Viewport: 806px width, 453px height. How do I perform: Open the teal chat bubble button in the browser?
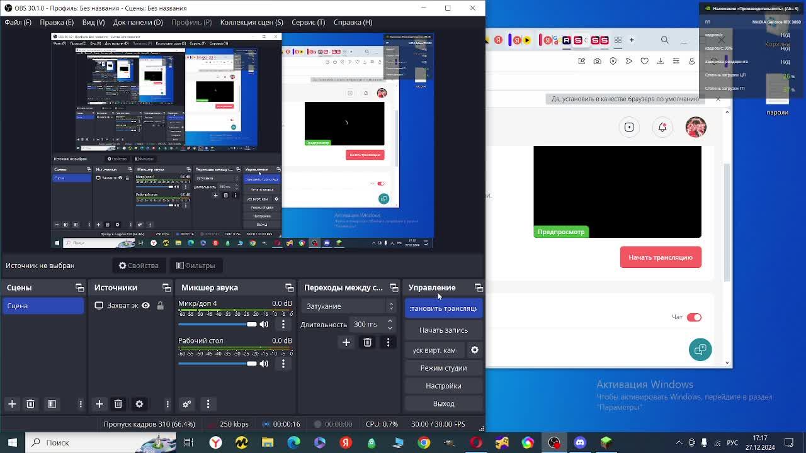[x=700, y=350]
